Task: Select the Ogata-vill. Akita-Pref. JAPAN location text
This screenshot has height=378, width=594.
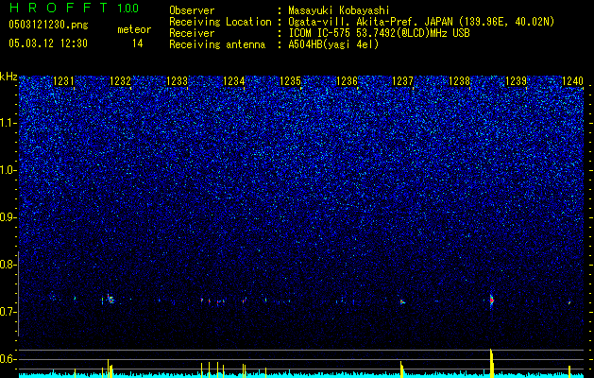Action: pos(421,22)
